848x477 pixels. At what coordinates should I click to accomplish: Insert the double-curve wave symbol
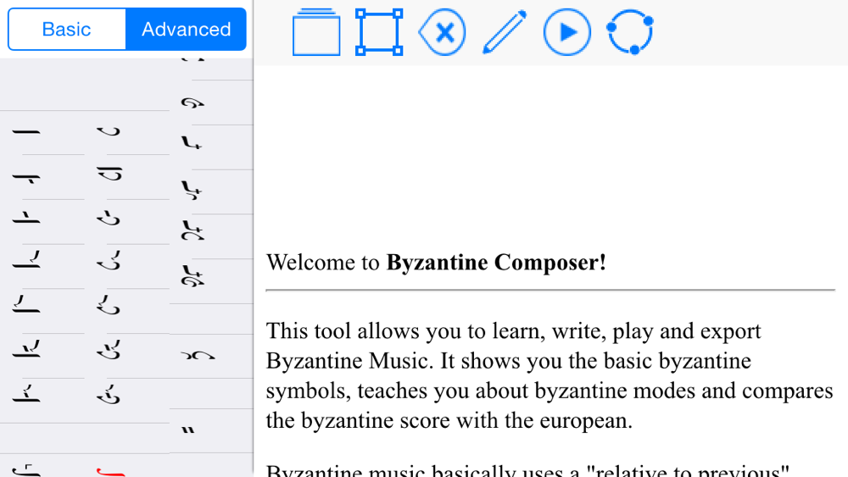coord(198,355)
